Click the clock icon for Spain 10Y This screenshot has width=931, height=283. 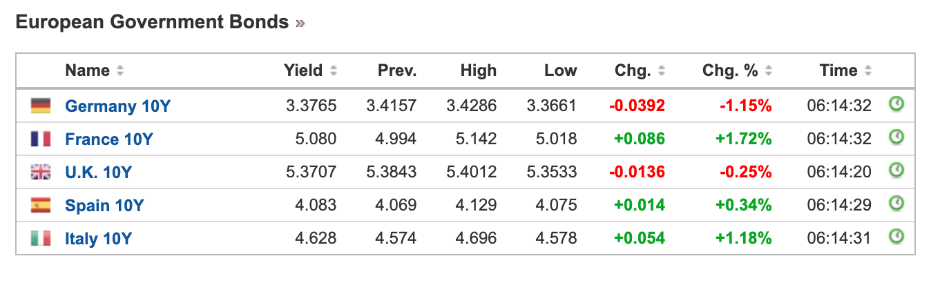(x=896, y=204)
